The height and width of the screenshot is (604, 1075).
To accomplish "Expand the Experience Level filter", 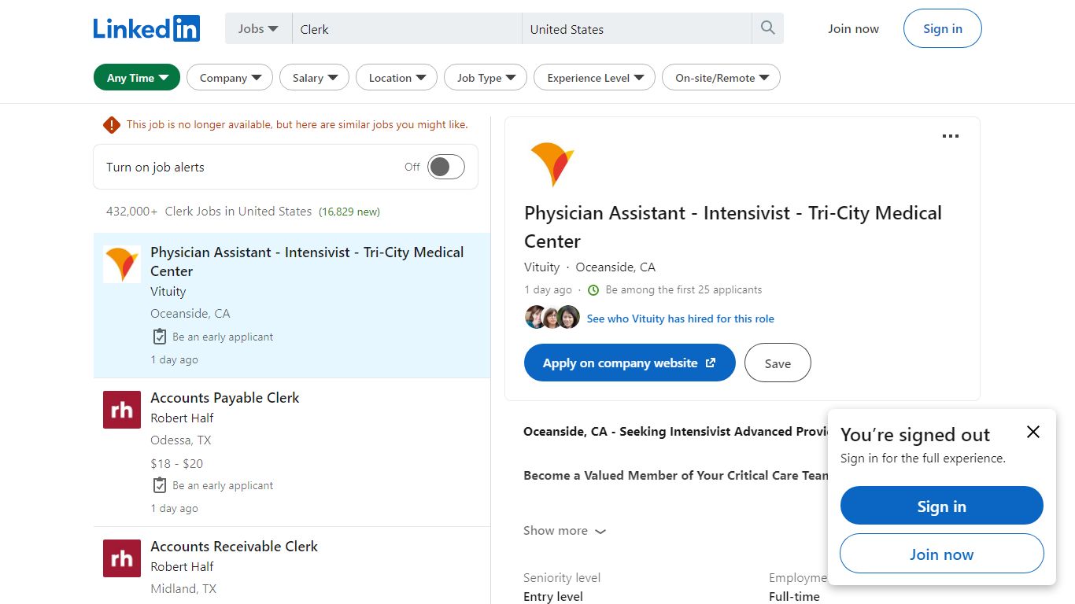I will point(594,78).
